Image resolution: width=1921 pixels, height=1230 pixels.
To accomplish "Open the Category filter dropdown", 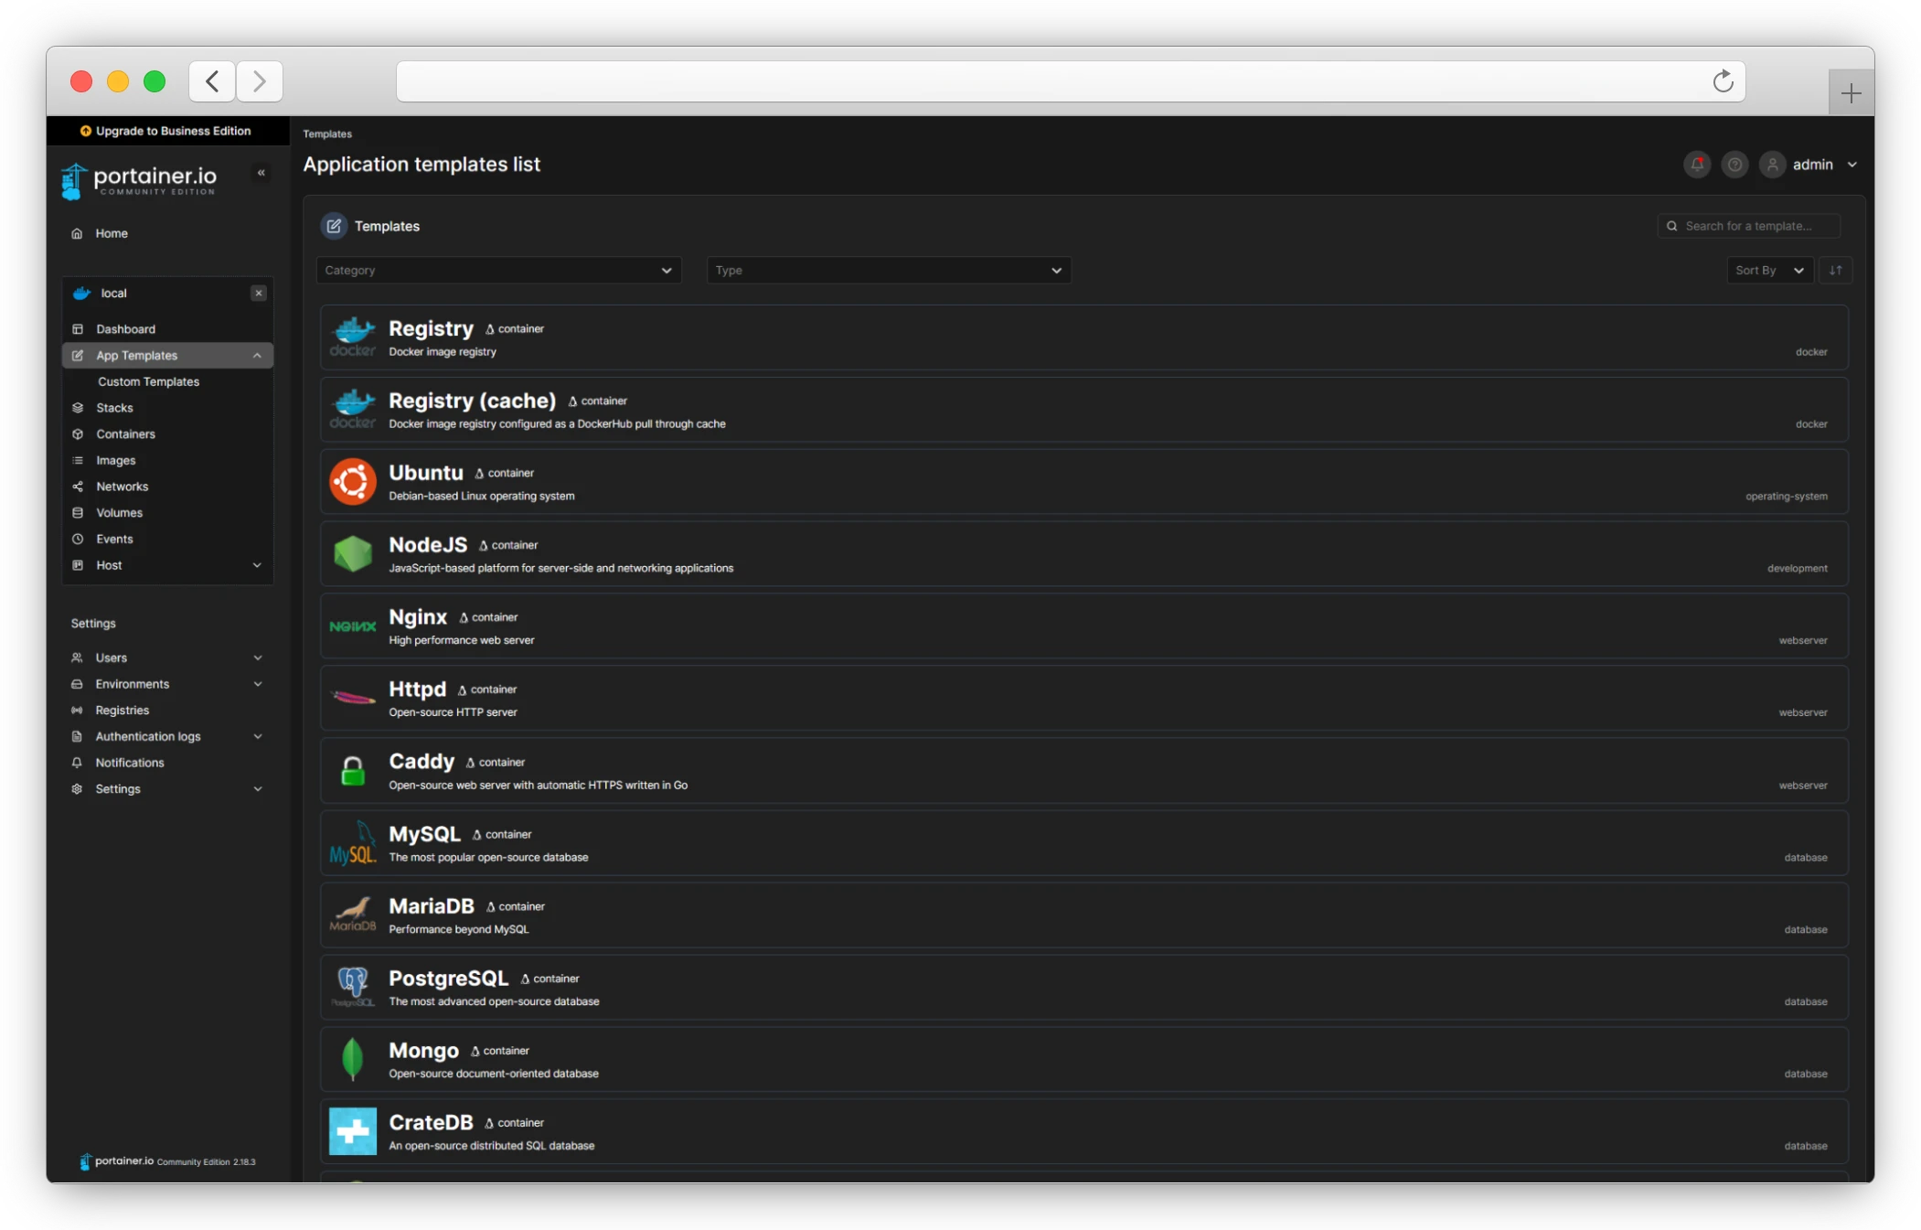I will coord(499,271).
